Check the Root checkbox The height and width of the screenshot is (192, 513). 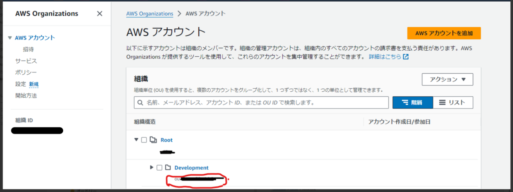click(x=144, y=140)
